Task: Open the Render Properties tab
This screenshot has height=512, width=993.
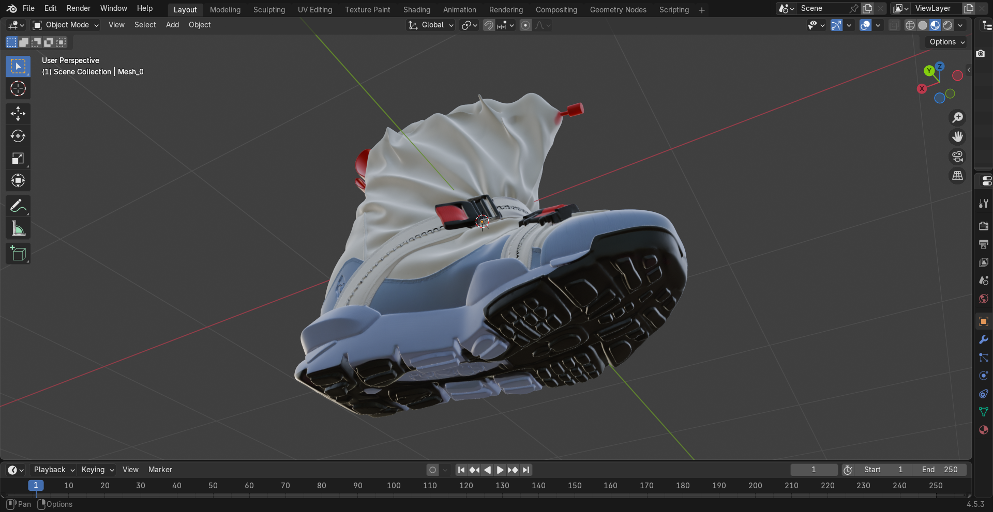Action: coord(983,226)
